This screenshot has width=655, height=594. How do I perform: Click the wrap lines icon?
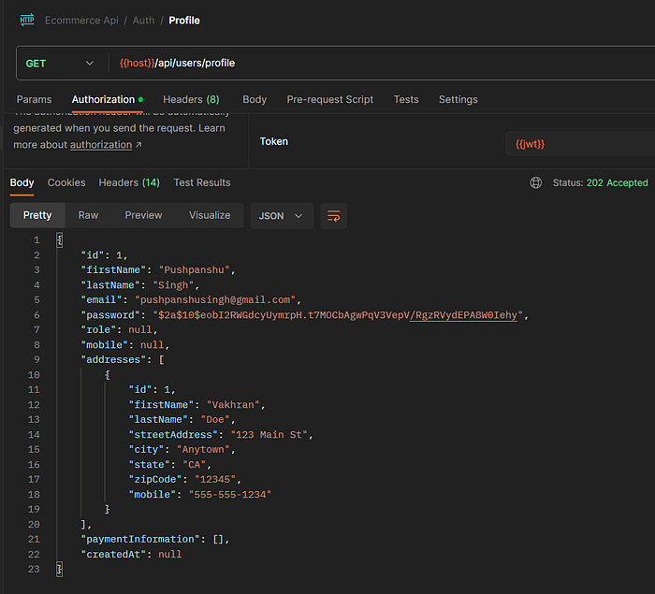pos(333,216)
